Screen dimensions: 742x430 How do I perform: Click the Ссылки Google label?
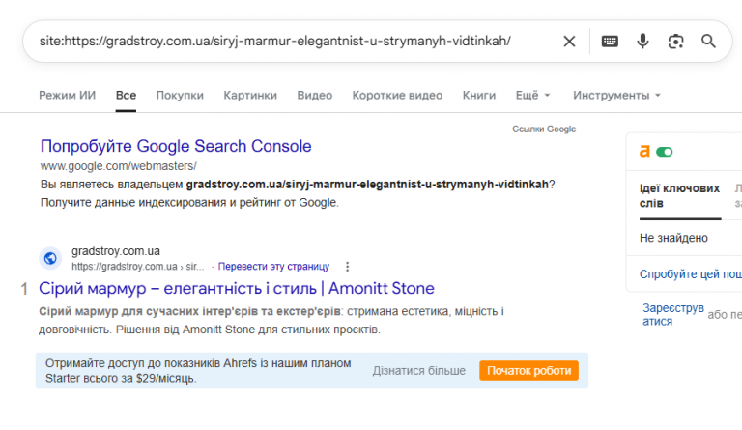[544, 129]
